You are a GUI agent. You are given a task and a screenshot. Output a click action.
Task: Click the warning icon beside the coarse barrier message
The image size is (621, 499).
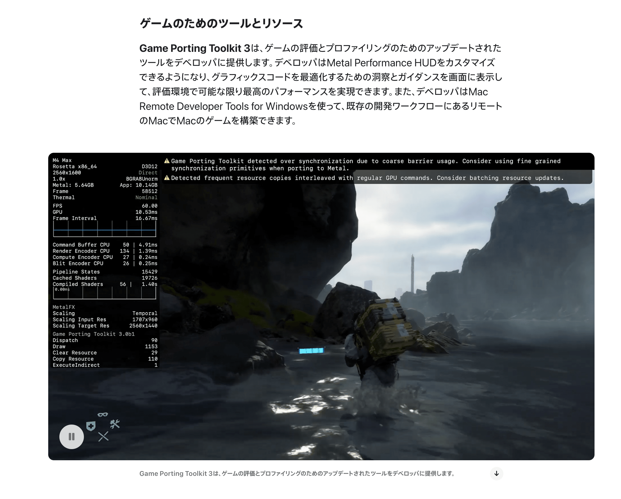coord(167,161)
